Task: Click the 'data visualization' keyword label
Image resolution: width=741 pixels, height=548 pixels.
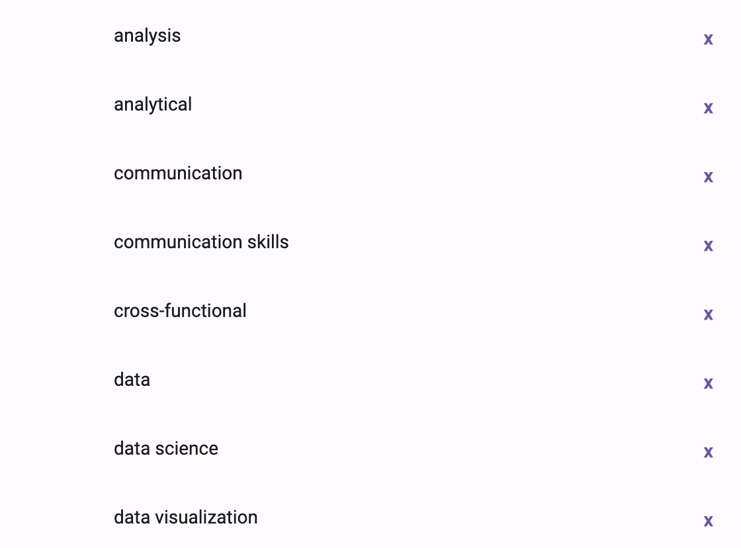Action: (186, 518)
